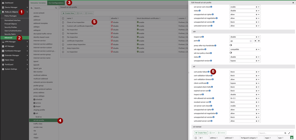Click the info icon next to proxy-after-tcp-handshake
This screenshot has height=140, width=296.
[215, 46]
